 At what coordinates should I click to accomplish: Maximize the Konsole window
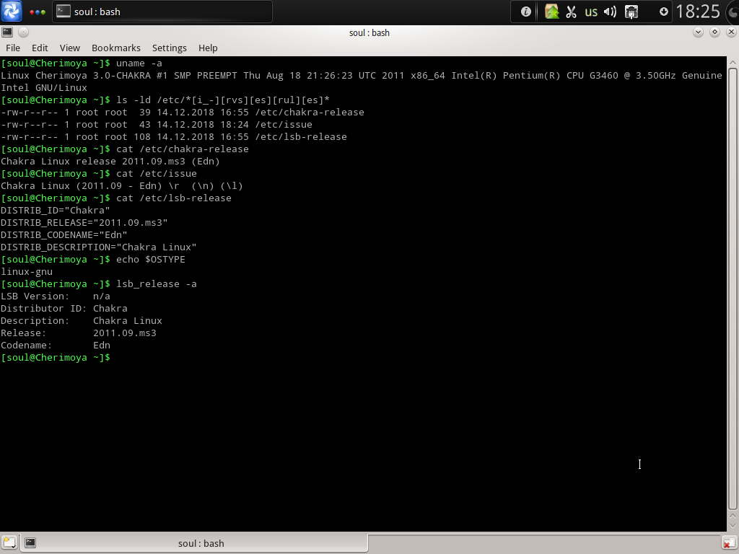[x=714, y=32]
